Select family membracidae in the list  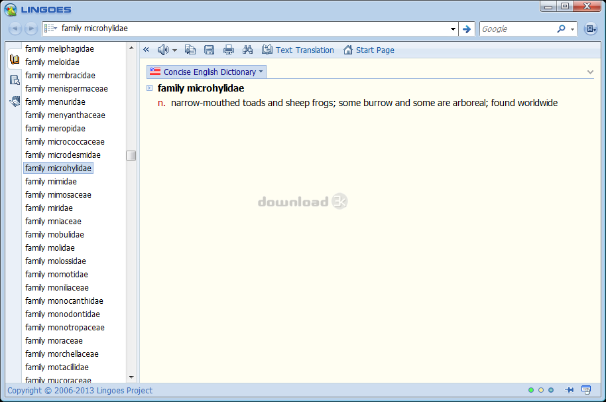pyautogui.click(x=60, y=75)
